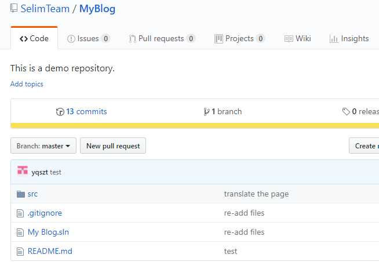379x262 pixels.
Task: Click the Issues count badge 0
Action: (x=105, y=38)
